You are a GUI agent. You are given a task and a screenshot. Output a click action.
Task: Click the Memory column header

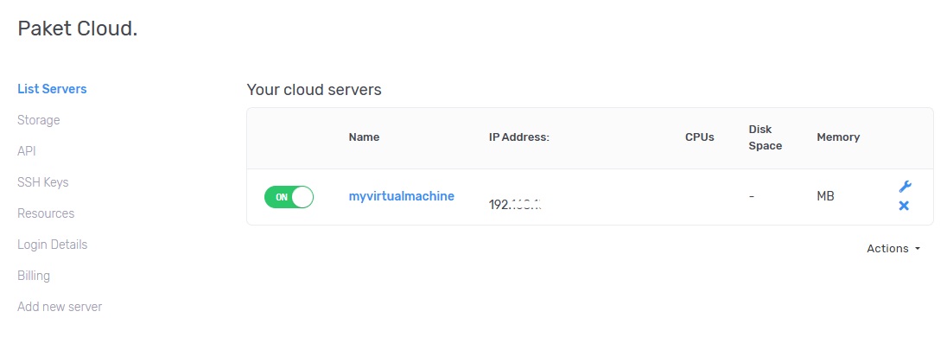[838, 137]
